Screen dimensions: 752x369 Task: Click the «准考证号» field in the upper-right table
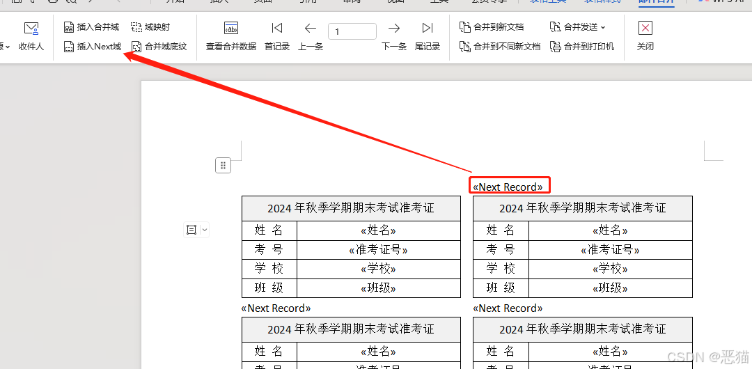pyautogui.click(x=611, y=250)
